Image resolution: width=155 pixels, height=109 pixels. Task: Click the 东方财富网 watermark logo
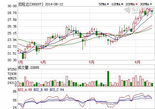click(139, 10)
